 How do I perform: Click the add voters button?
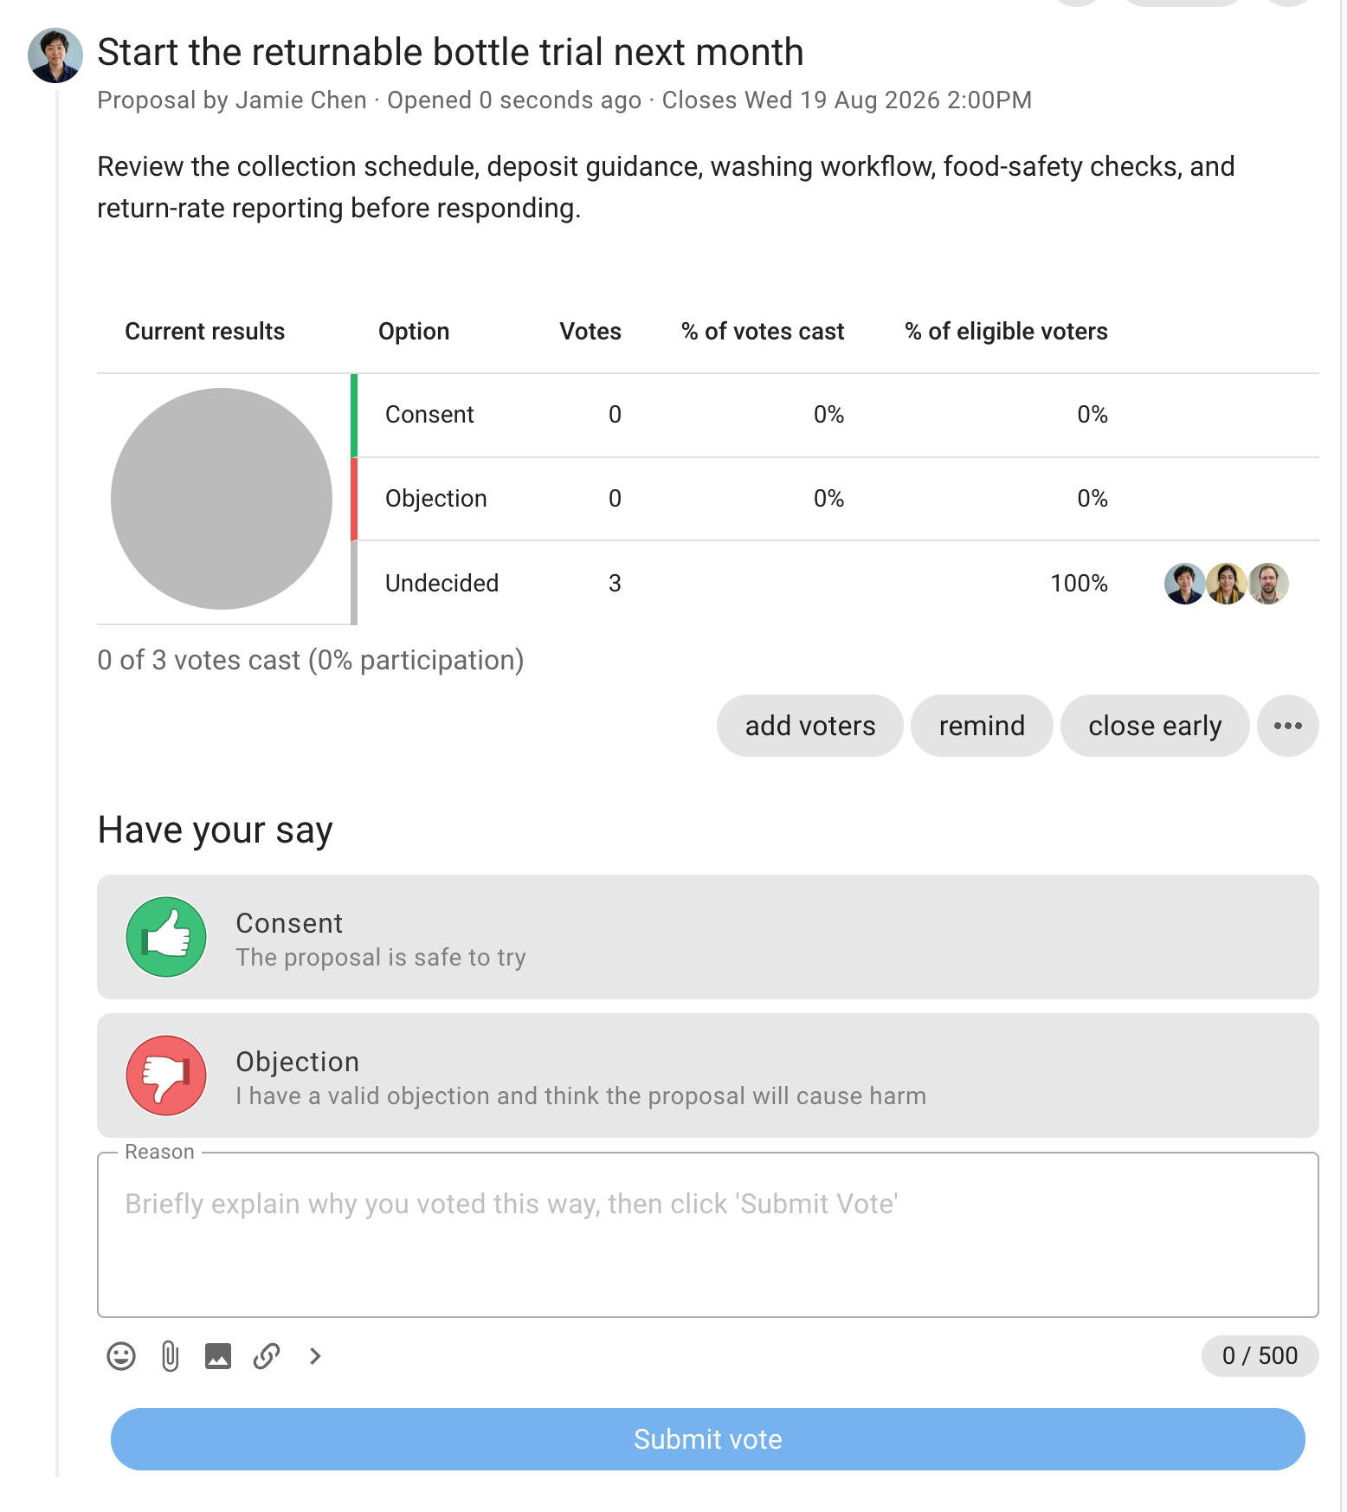(810, 726)
